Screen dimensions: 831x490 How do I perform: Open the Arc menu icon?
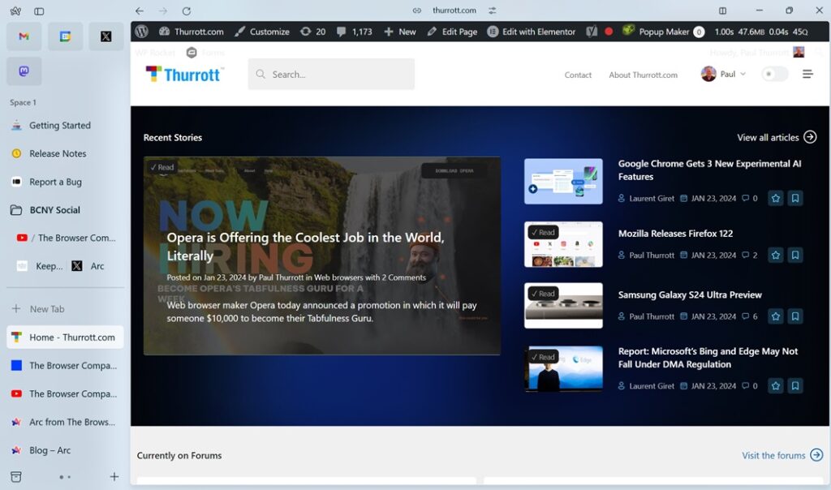(x=15, y=11)
